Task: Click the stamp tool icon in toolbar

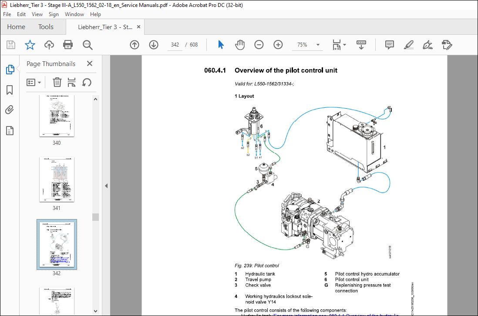Action: tap(447, 45)
